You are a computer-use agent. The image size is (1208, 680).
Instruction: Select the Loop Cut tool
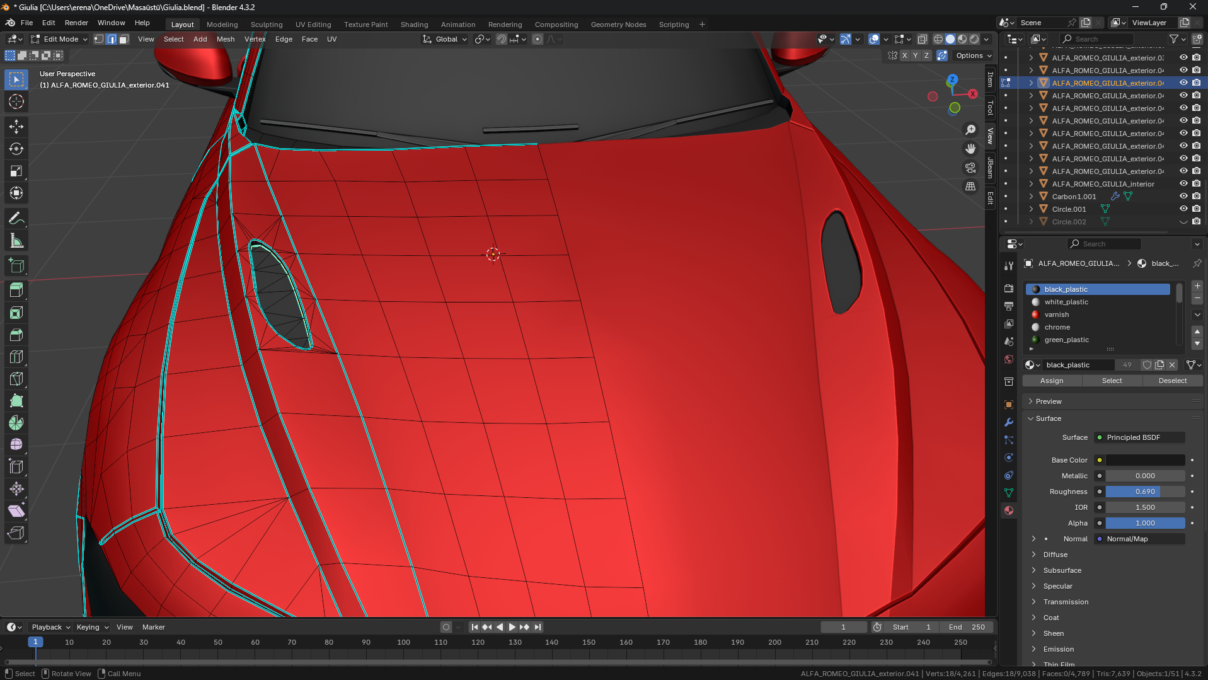16,357
